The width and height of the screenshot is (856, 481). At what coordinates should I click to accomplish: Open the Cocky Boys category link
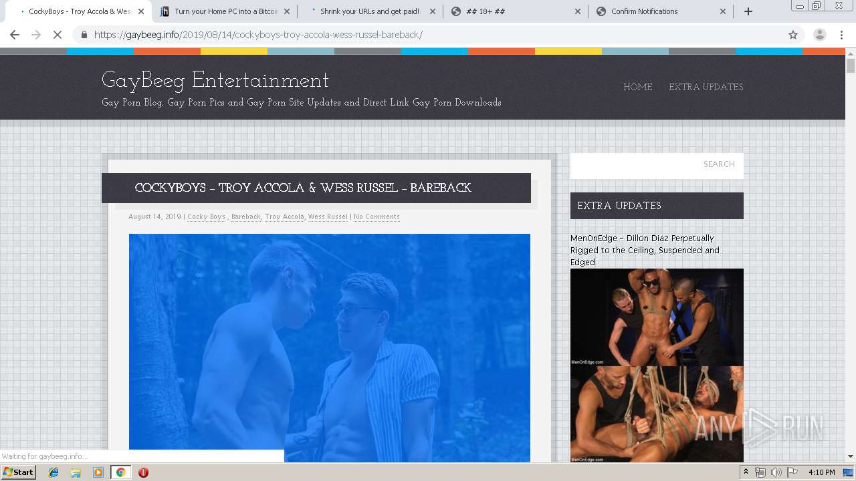point(206,216)
